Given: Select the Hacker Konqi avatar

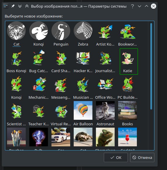Looking at the screenshot, I should point(83,58).
